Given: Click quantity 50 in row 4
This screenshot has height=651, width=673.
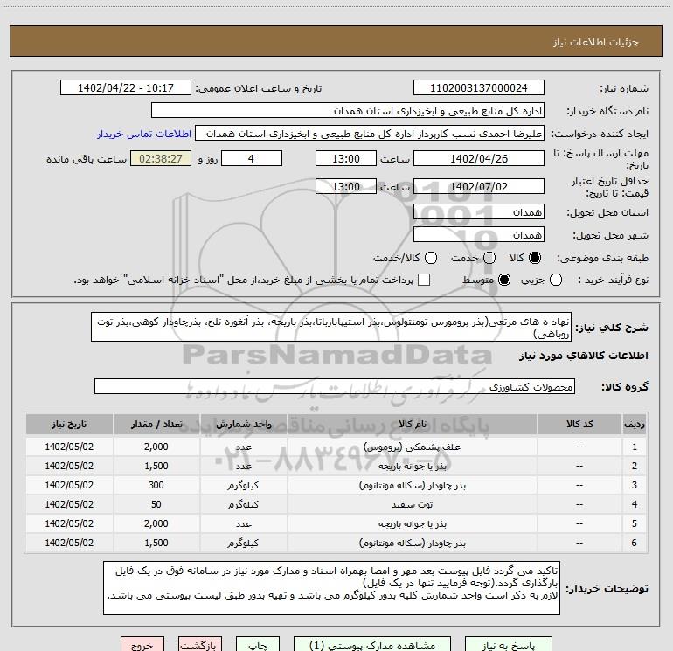Looking at the screenshot, I should pyautogui.click(x=156, y=505).
